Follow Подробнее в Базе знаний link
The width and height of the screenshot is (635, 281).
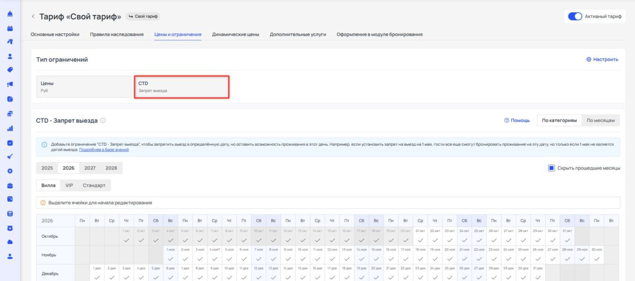pyautogui.click(x=104, y=149)
